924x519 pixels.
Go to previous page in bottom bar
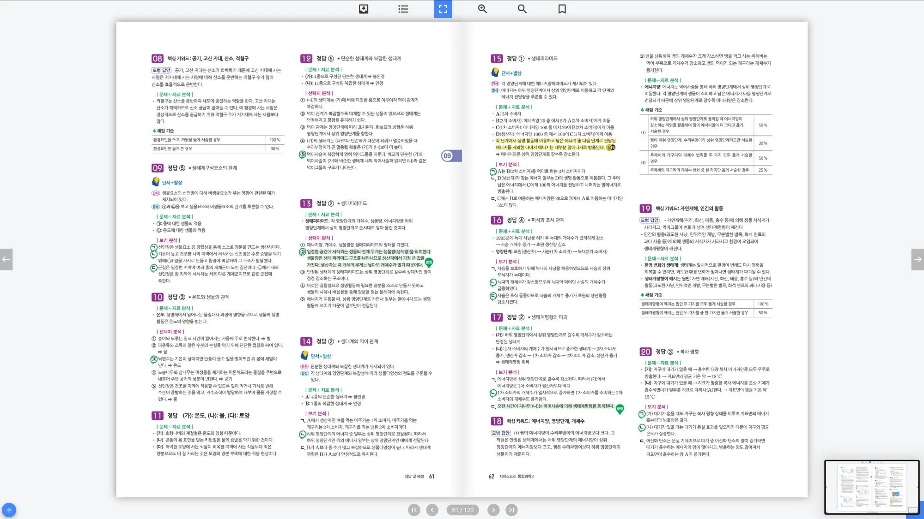[x=432, y=510]
